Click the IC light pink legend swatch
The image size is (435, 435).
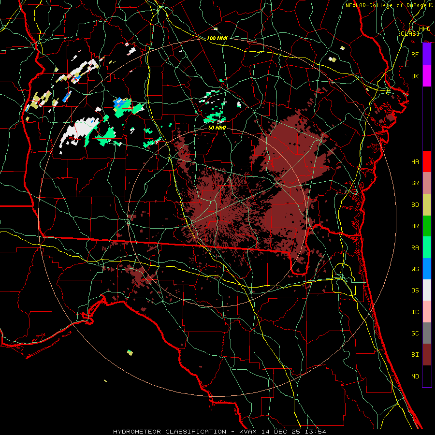coord(427,312)
